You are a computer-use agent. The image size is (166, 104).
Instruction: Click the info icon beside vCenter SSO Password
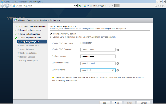pyautogui.click(x=117, y=50)
